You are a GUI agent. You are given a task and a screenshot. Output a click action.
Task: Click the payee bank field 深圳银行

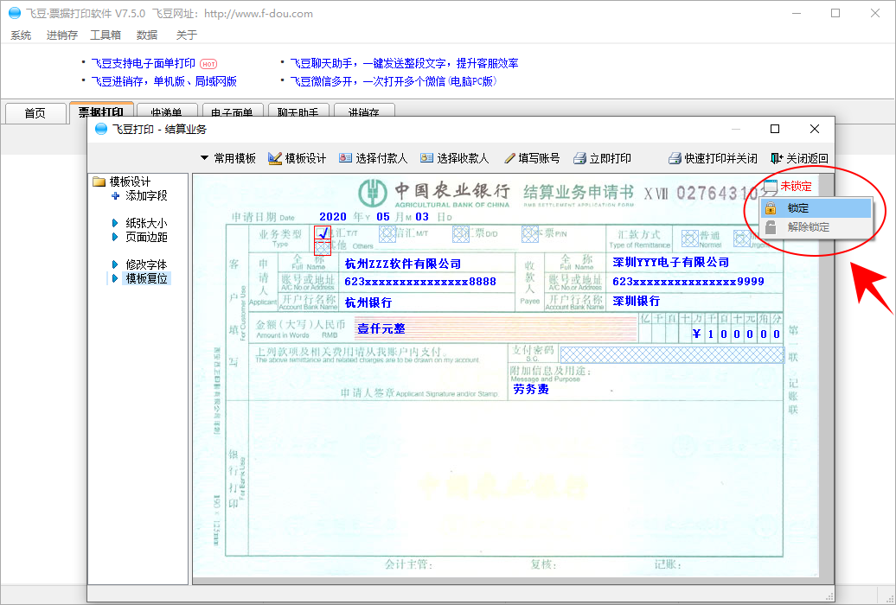click(636, 301)
